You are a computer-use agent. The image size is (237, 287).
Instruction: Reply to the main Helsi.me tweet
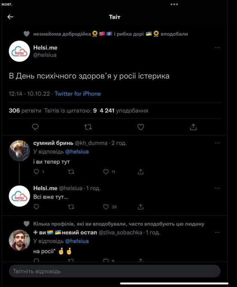point(36,127)
